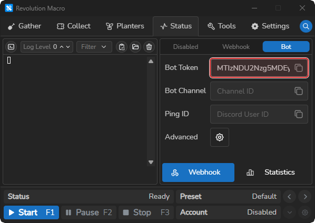The height and width of the screenshot is (223, 315).
Task: Decrease log level with down arrow
Action: (x=68, y=47)
